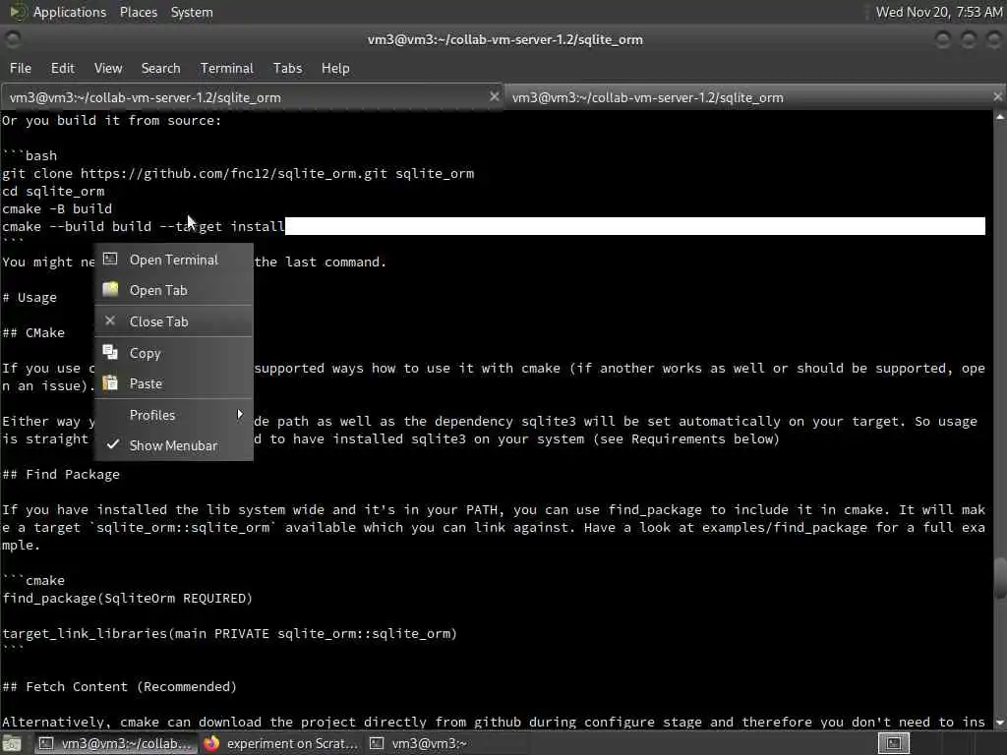Screen dimensions: 1007x755
Task: Open the Terminal menu
Action: (x=227, y=68)
